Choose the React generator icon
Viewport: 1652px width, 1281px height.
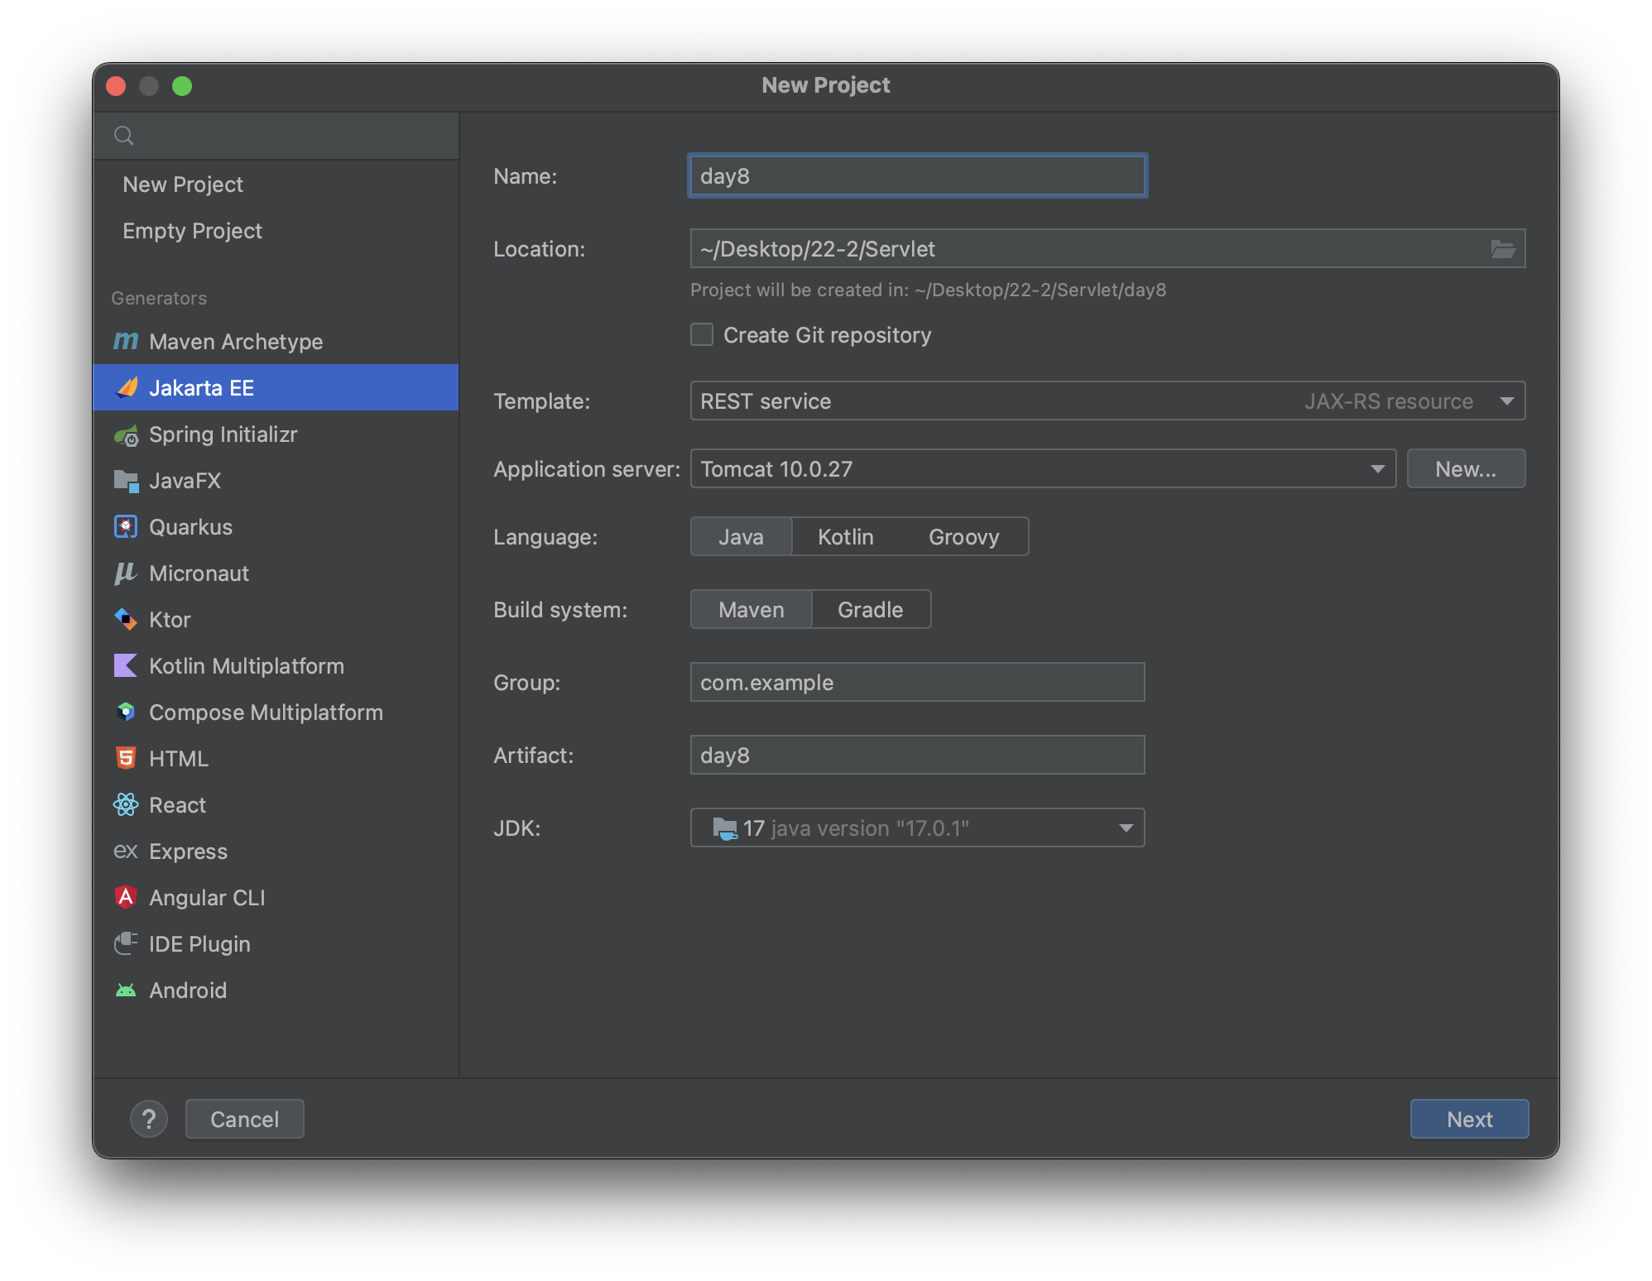click(x=126, y=805)
